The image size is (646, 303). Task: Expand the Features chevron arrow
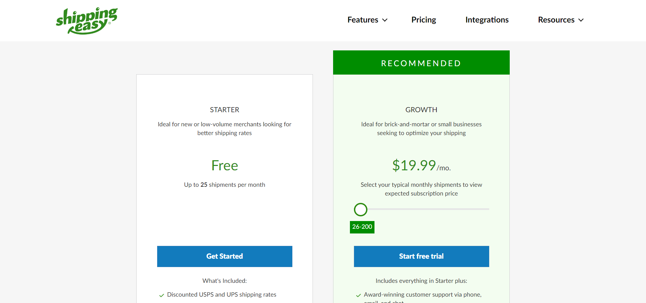(385, 20)
